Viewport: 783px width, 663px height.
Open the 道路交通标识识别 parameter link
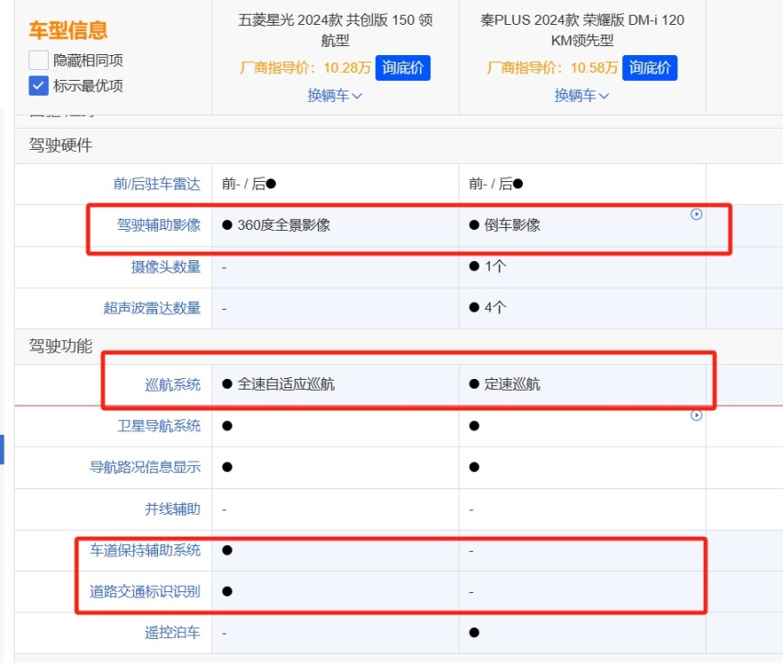click(145, 591)
